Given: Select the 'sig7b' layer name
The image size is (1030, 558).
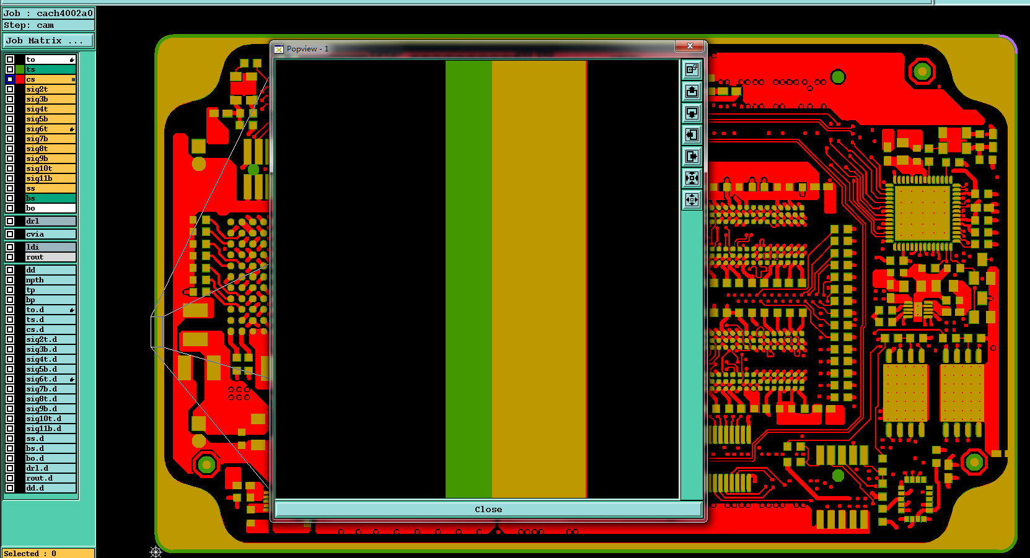Looking at the screenshot, I should pos(50,139).
